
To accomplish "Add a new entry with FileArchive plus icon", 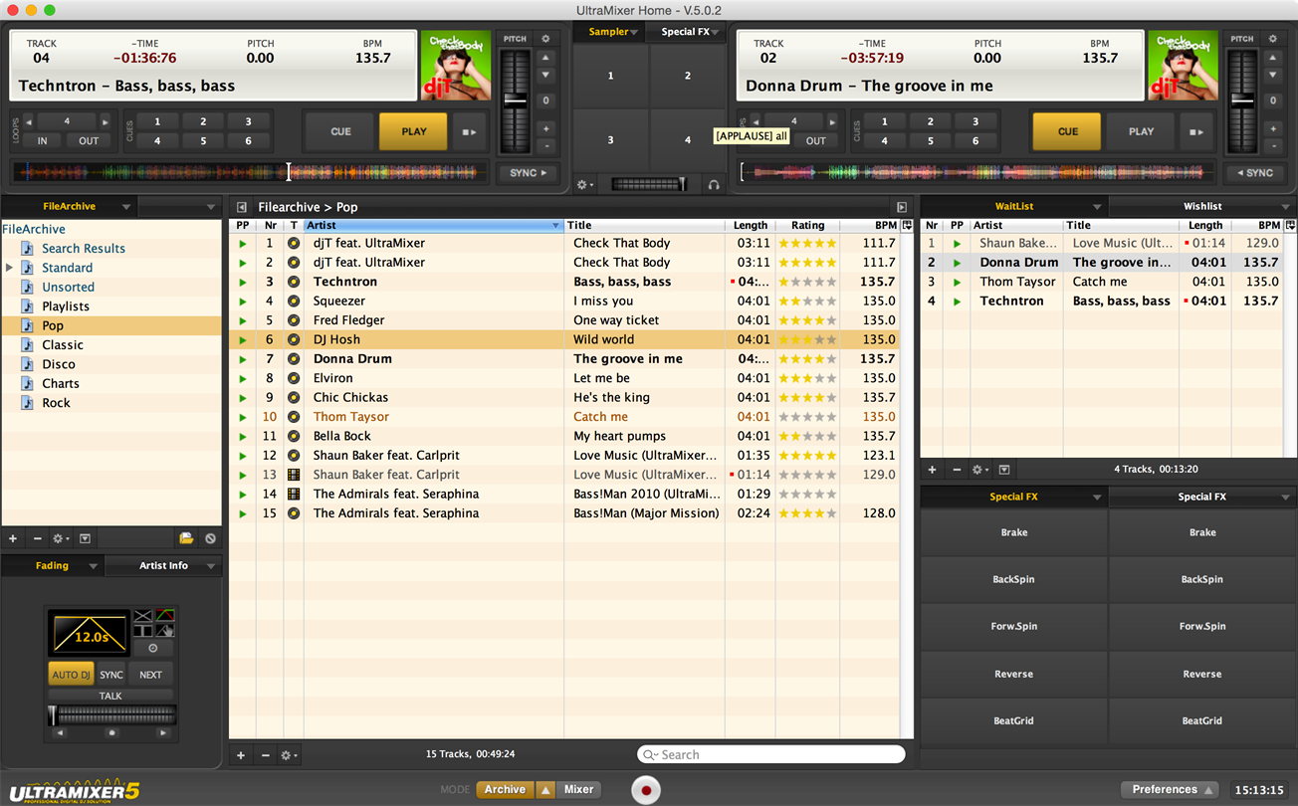I will click(x=13, y=538).
